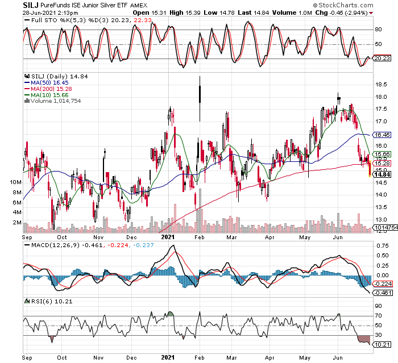Click the tall February spike candle near 18.5

(200, 98)
